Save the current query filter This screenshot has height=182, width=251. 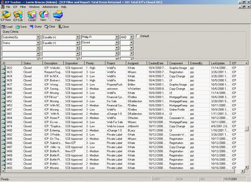(x=21, y=27)
